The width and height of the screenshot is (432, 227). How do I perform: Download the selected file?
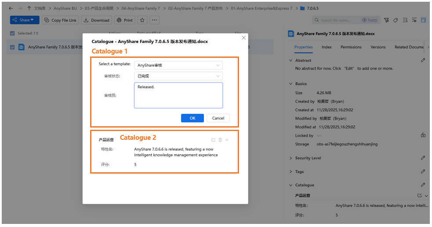point(96,20)
